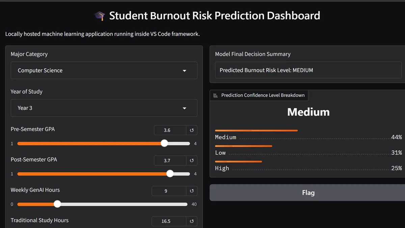
Task: Open the Major Category dropdown arrow
Action: [x=184, y=71]
